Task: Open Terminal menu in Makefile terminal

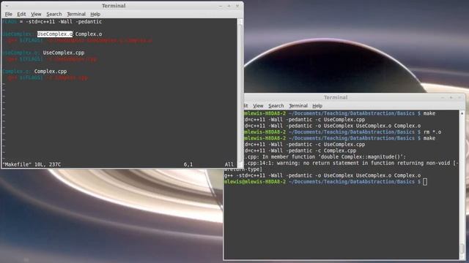Action: coord(76,14)
